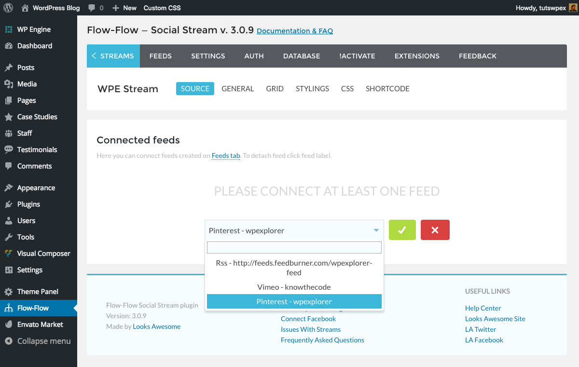
Task: Select the GENERAL sub-tab
Action: coord(238,88)
